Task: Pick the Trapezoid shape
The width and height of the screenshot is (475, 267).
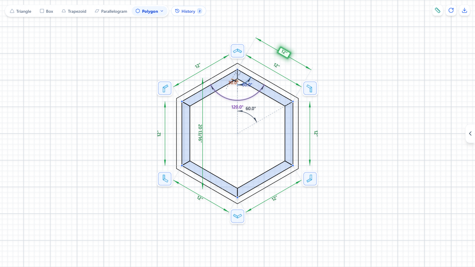Action: pyautogui.click(x=74, y=11)
